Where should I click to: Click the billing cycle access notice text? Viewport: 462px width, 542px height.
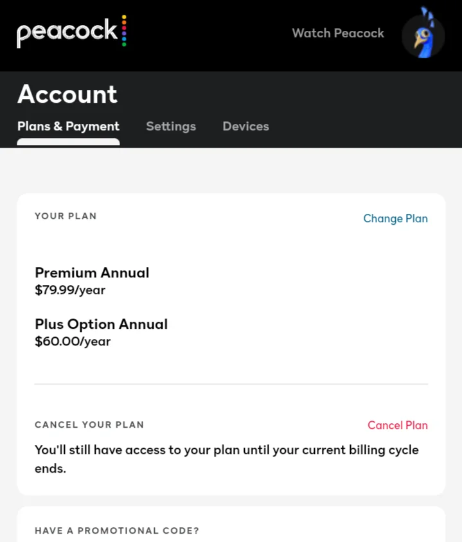pos(227,459)
